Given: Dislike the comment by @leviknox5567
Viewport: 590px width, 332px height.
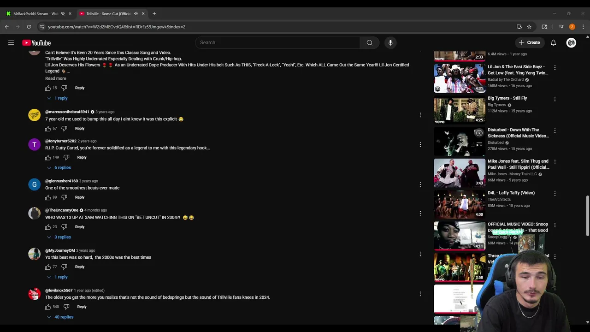Looking at the screenshot, I should (x=66, y=307).
